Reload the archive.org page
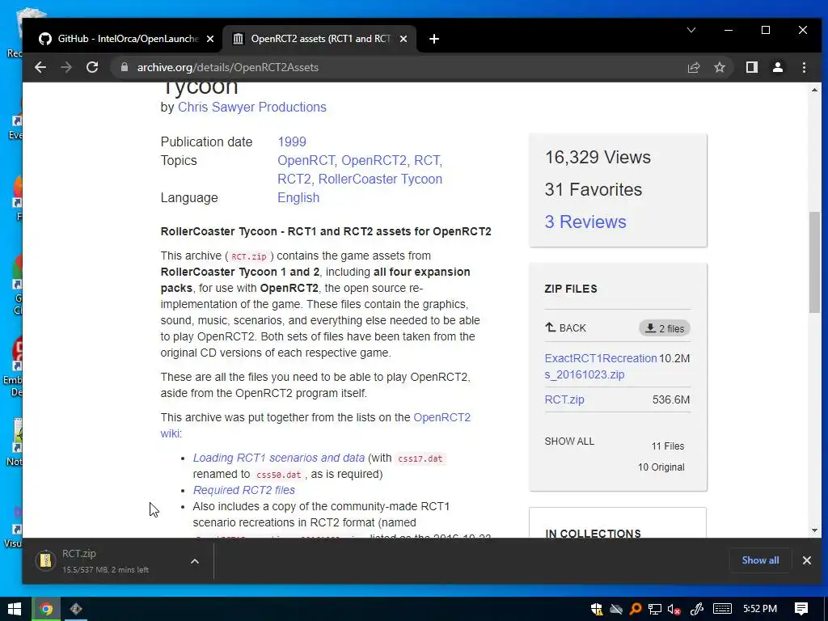828x621 pixels. coord(92,67)
